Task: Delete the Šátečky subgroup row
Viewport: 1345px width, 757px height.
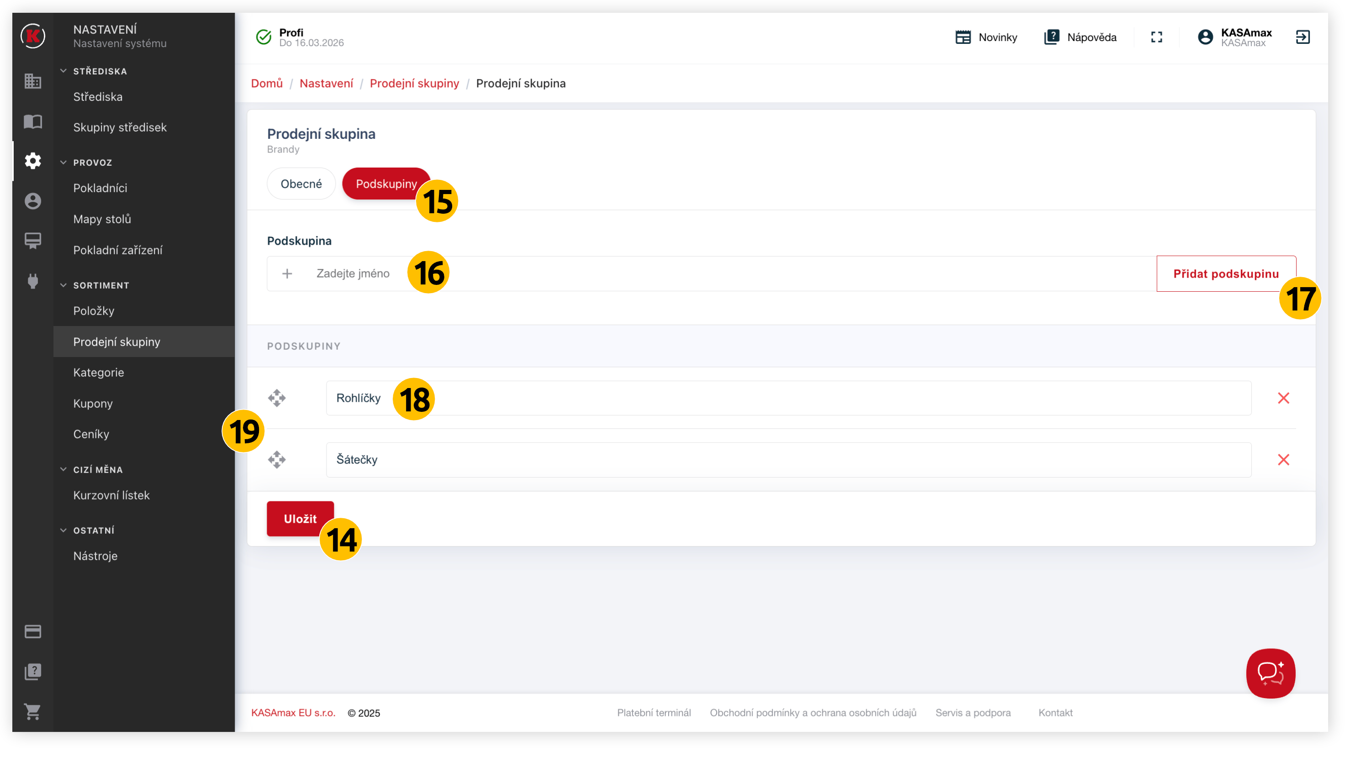Action: tap(1283, 460)
